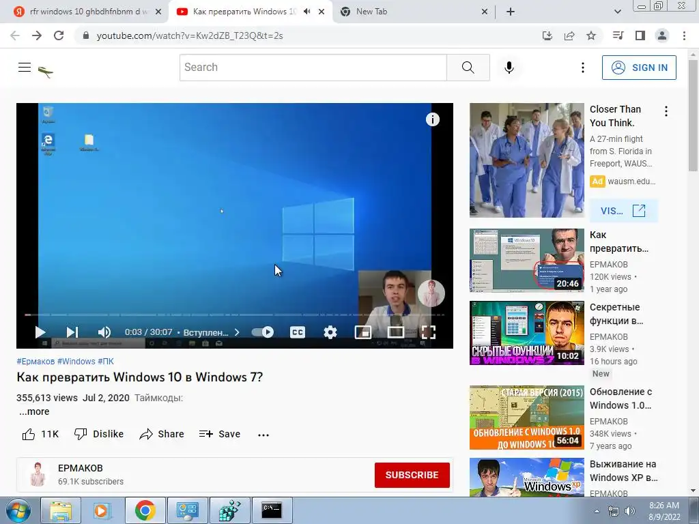
Task: Dislike the video
Action: (x=98, y=434)
